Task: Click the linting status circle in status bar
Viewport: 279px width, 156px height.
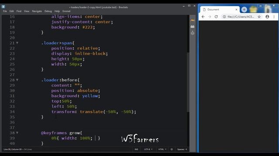Action: tap(171, 149)
